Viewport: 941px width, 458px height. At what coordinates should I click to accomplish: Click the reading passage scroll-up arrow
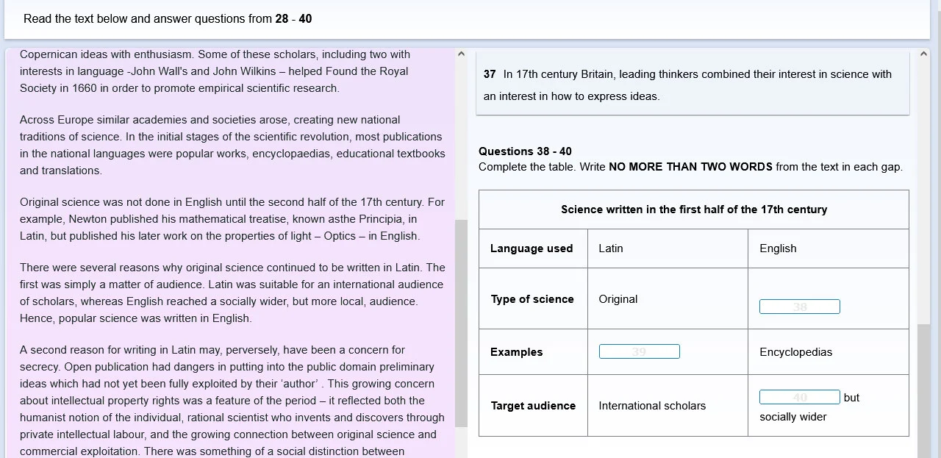pyautogui.click(x=461, y=54)
